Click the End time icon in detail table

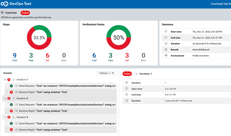(127, 95)
